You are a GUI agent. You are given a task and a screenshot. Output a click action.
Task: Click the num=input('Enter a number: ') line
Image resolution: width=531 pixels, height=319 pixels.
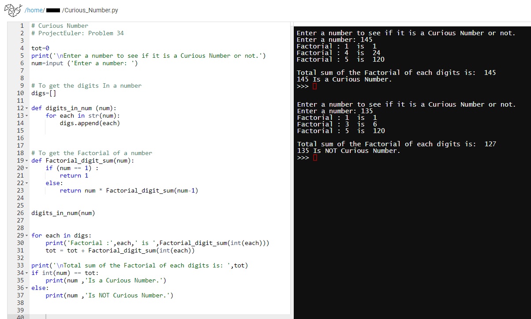[x=85, y=63]
